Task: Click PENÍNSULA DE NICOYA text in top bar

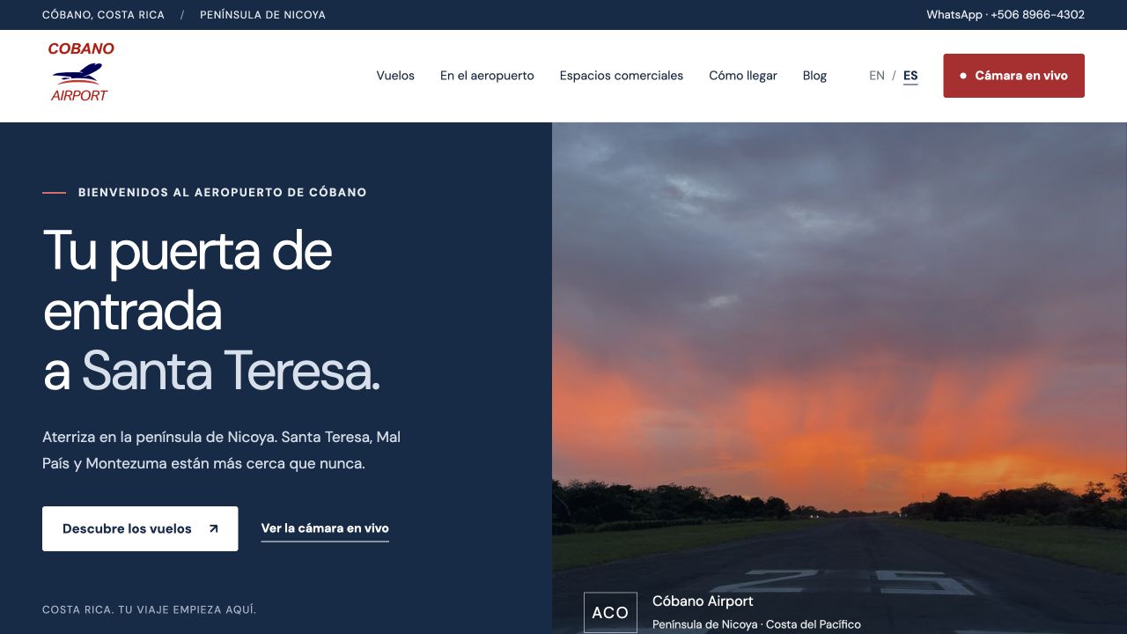Action: [x=262, y=15]
